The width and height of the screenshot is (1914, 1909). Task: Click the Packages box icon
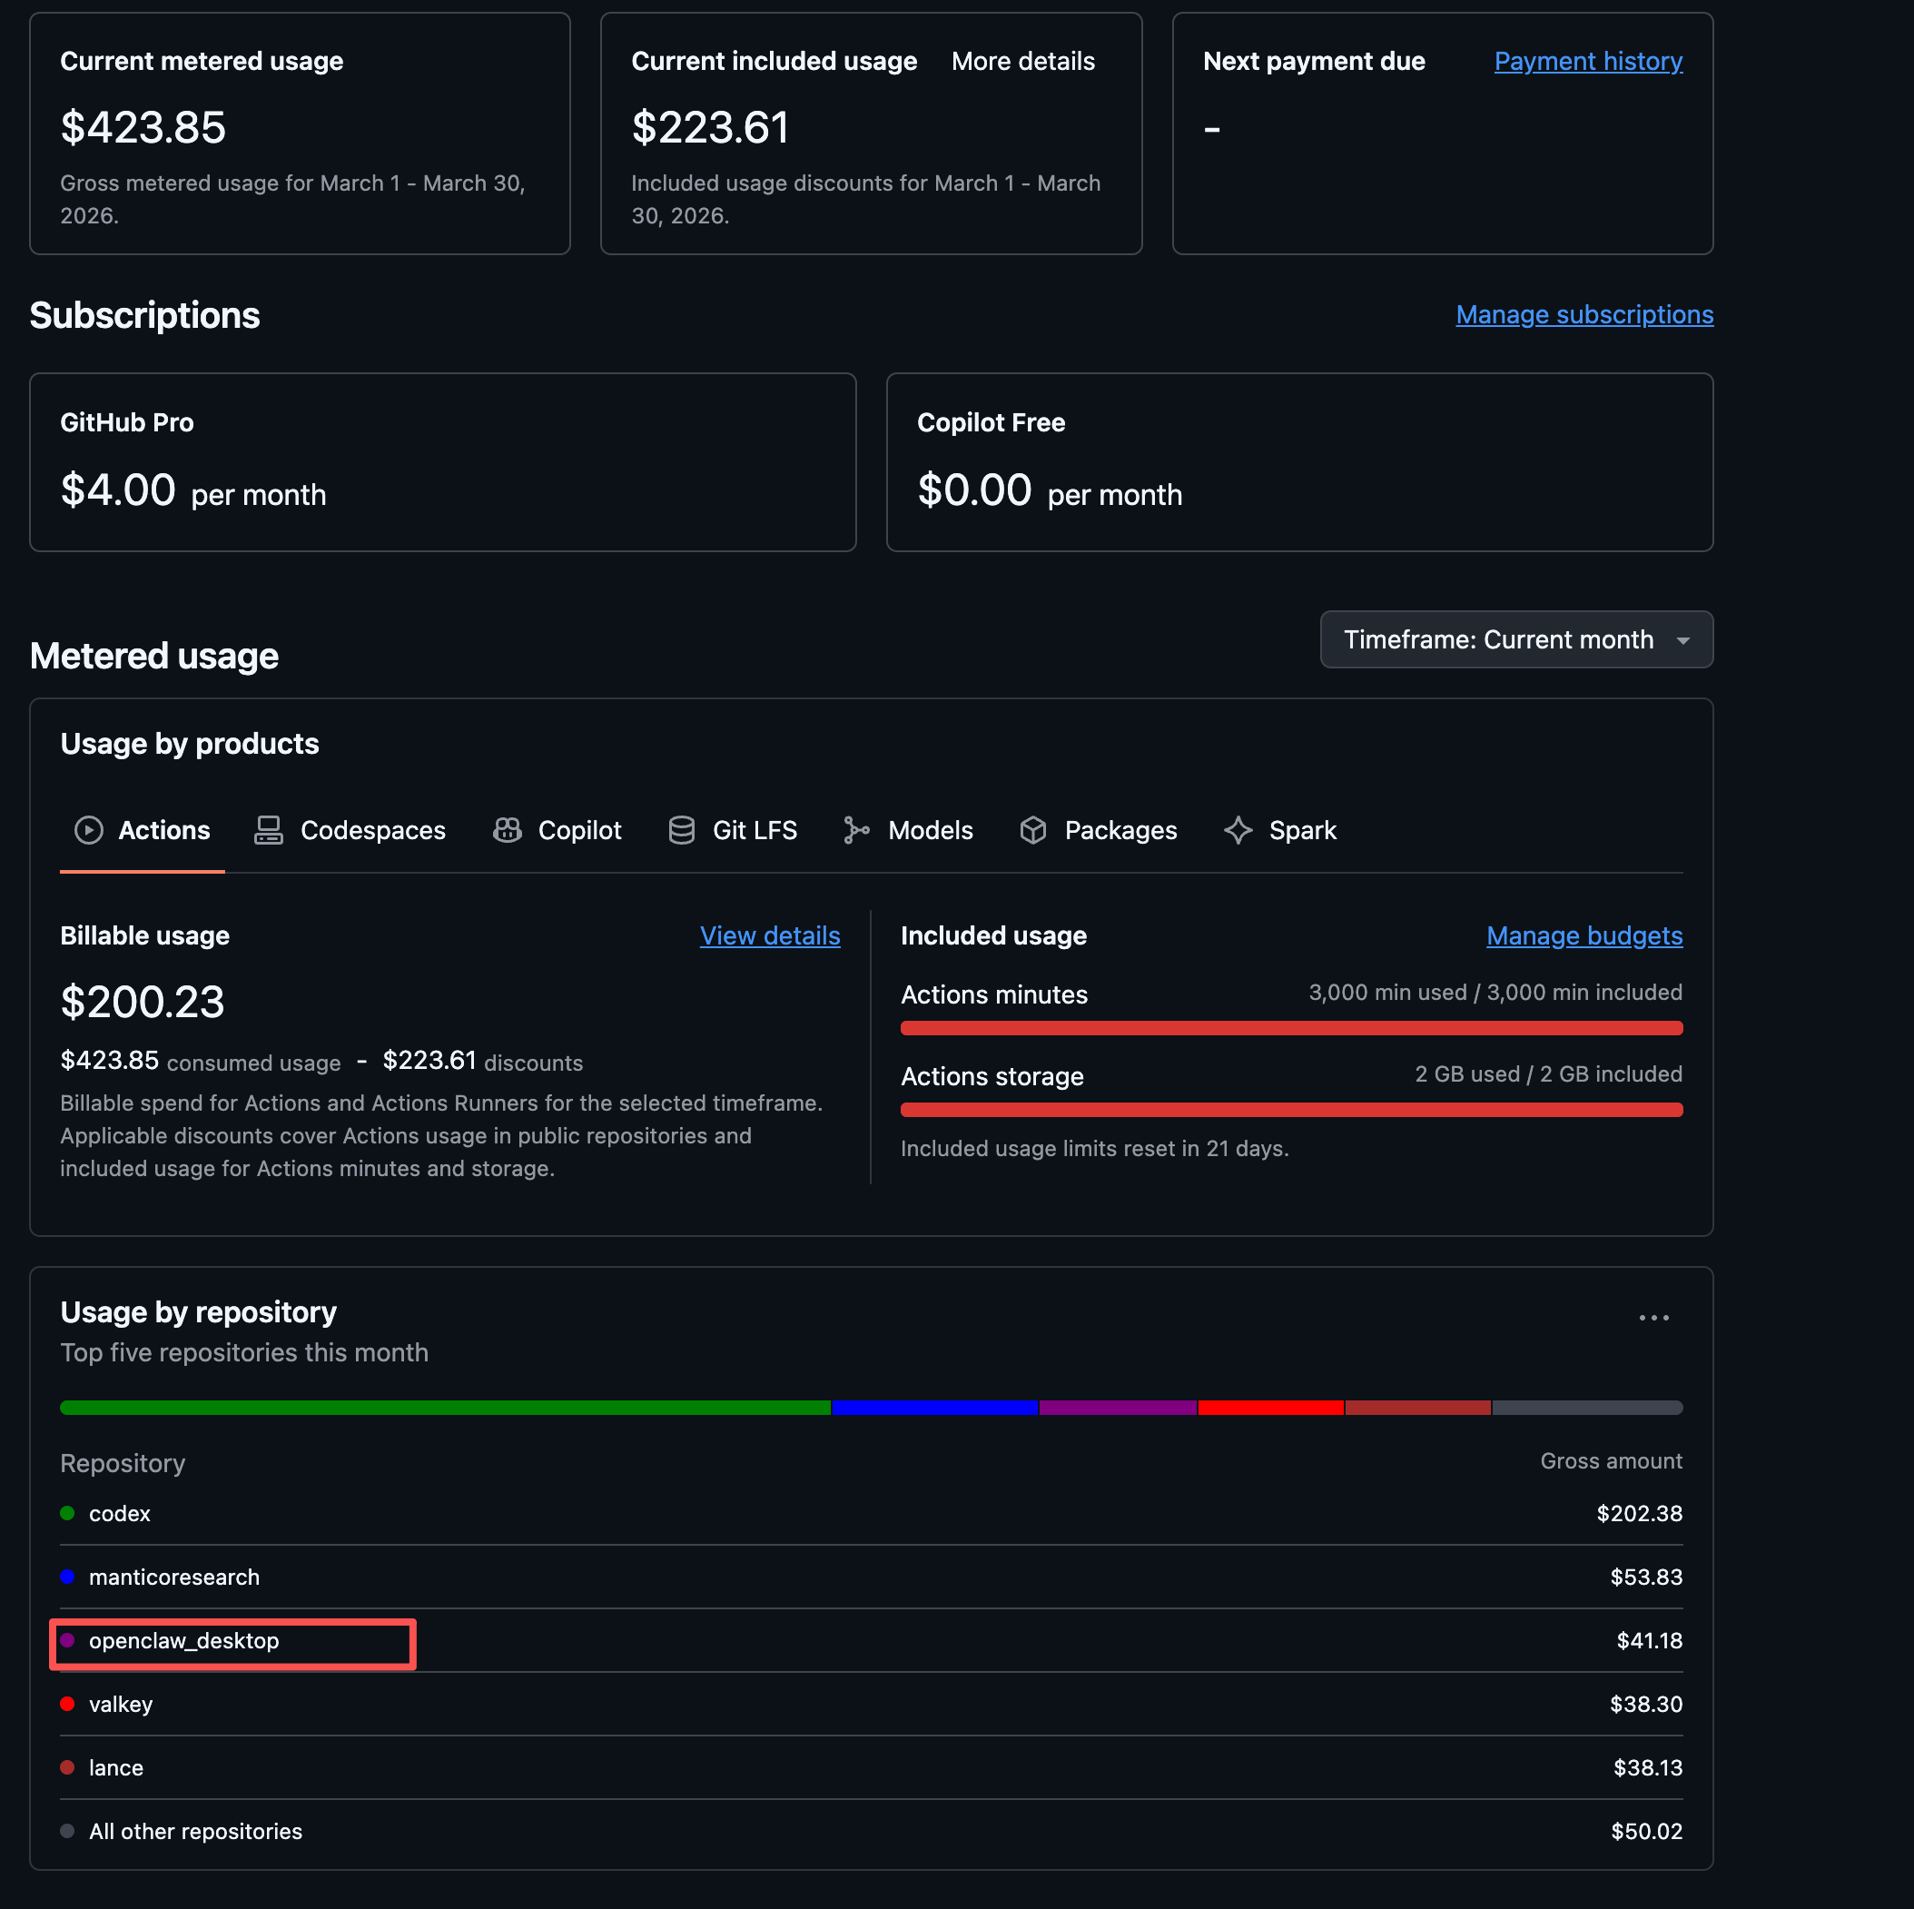1033,830
